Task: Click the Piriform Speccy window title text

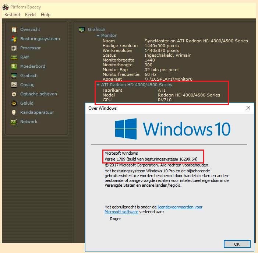Action: (25, 7)
